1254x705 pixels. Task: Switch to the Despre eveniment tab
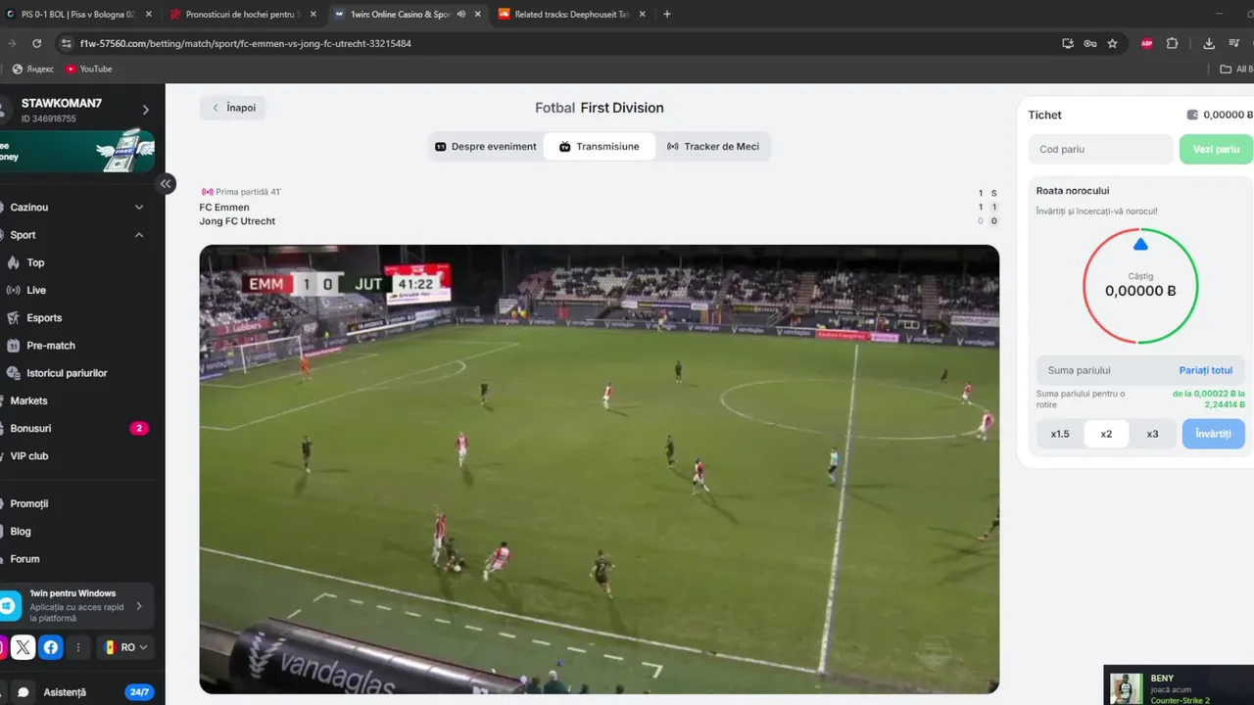pos(486,147)
